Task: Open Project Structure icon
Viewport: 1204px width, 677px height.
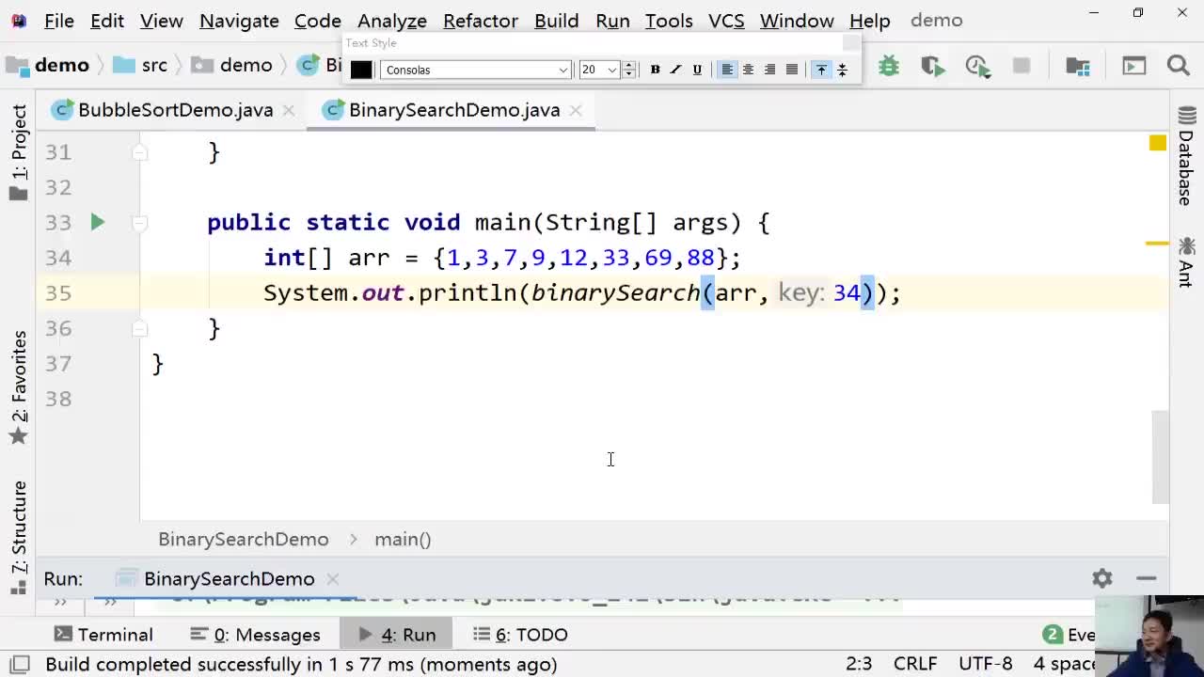Action: pyautogui.click(x=1078, y=66)
